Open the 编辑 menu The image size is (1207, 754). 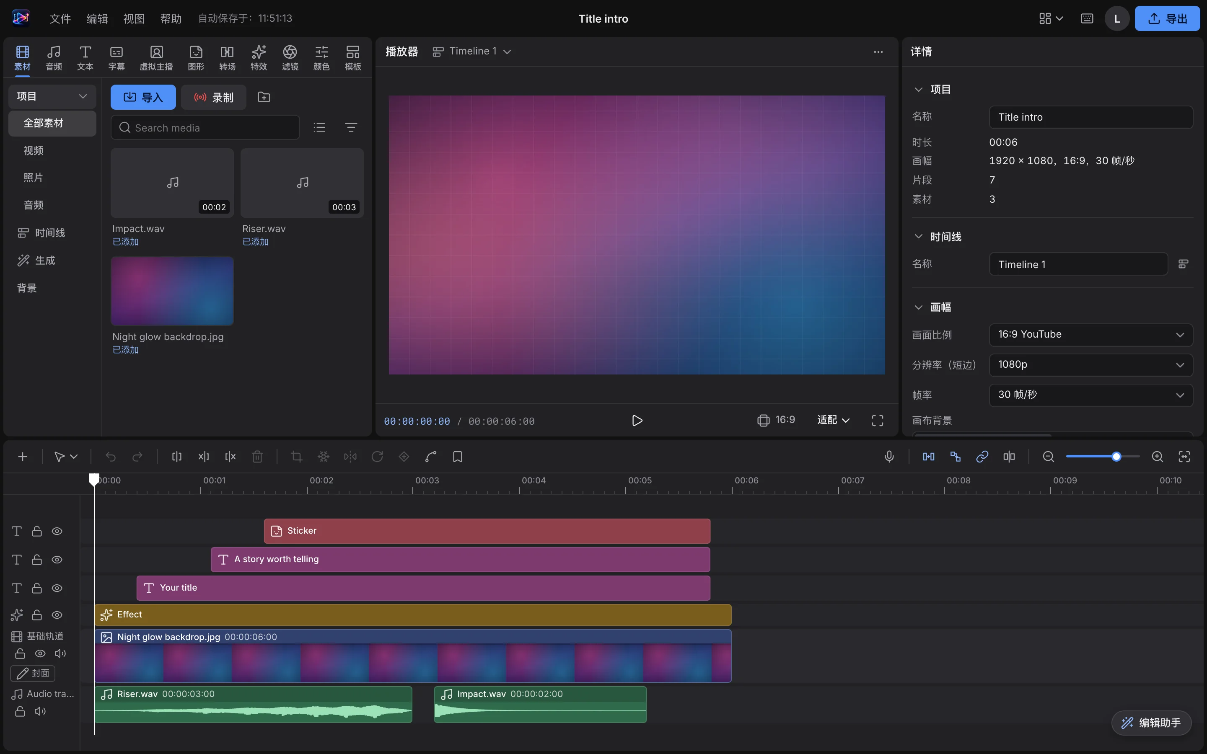[97, 18]
